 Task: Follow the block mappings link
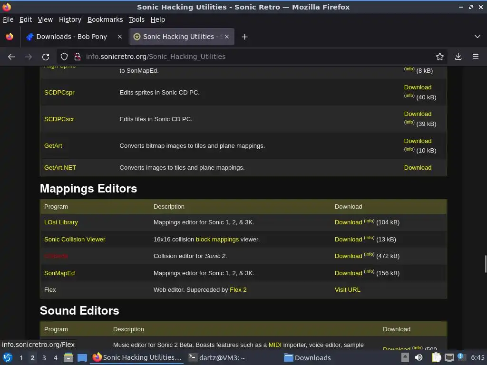pyautogui.click(x=217, y=240)
